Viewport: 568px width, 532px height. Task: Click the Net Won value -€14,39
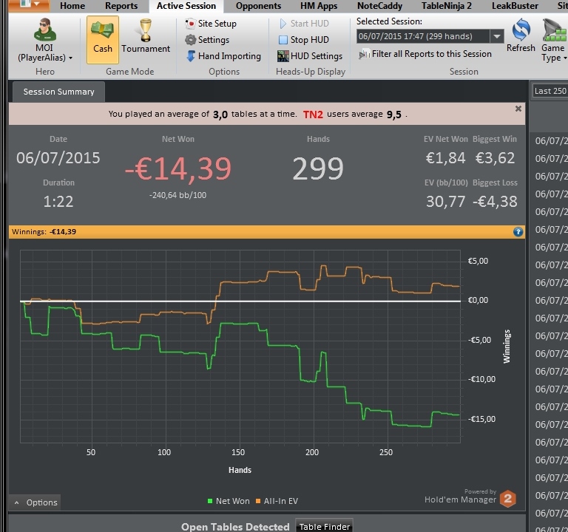(177, 168)
